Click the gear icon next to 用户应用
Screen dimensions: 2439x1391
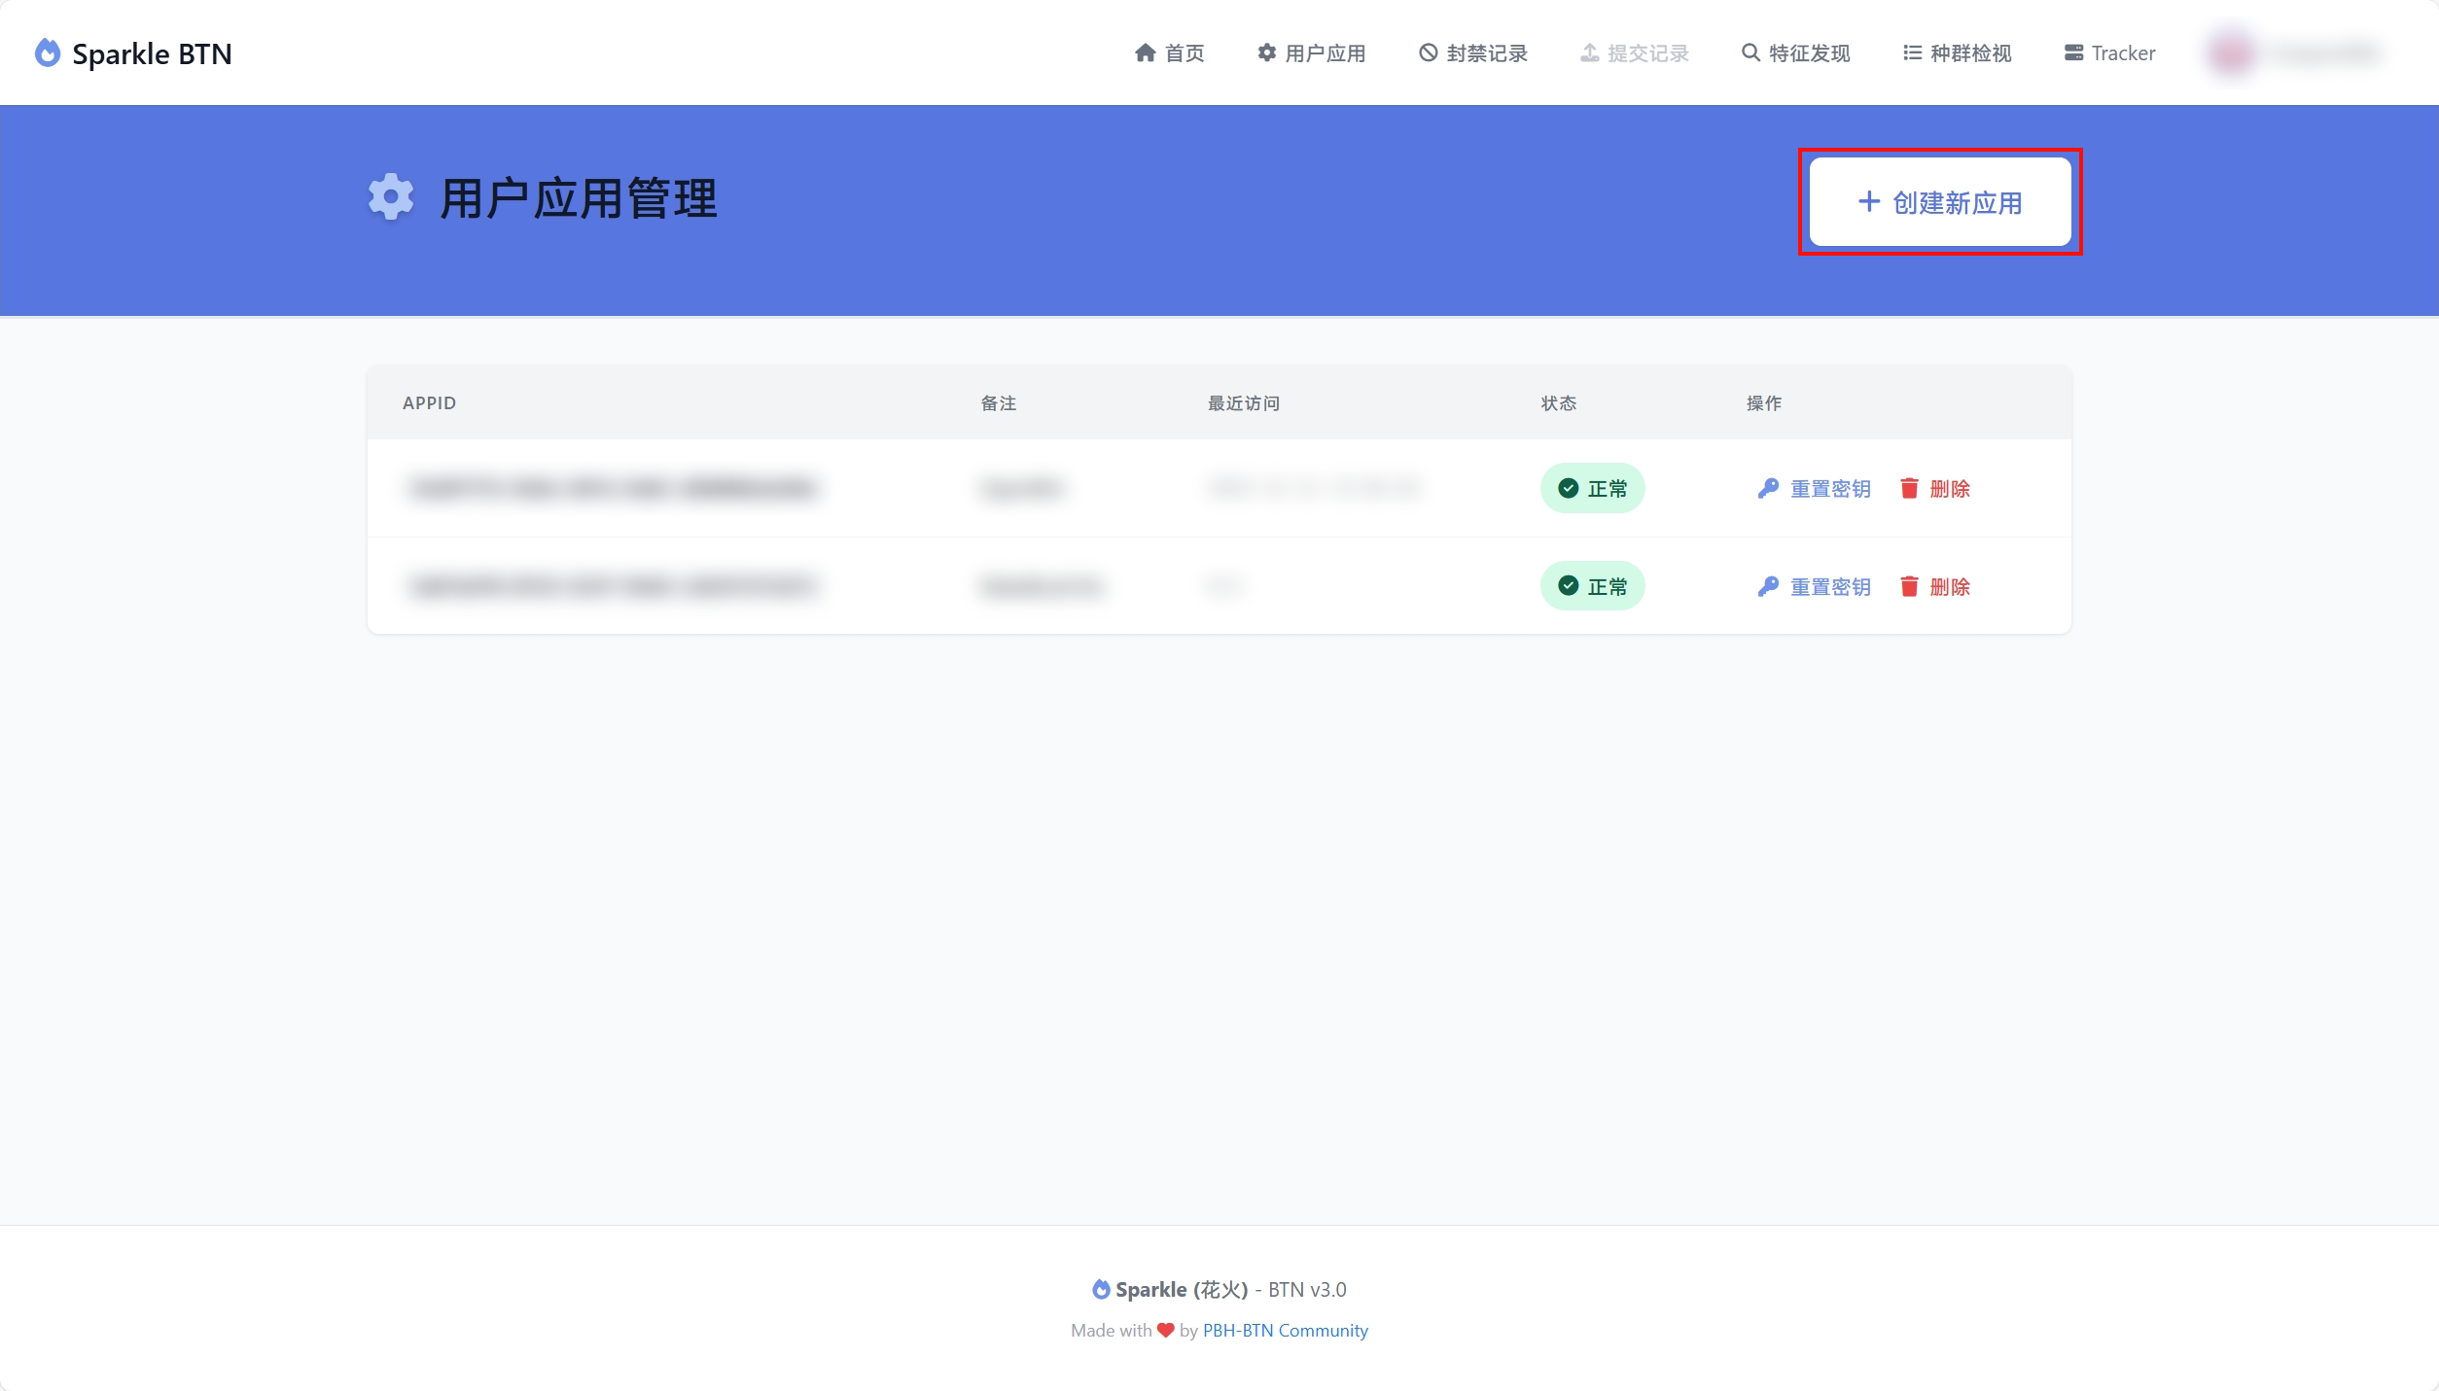(1265, 53)
